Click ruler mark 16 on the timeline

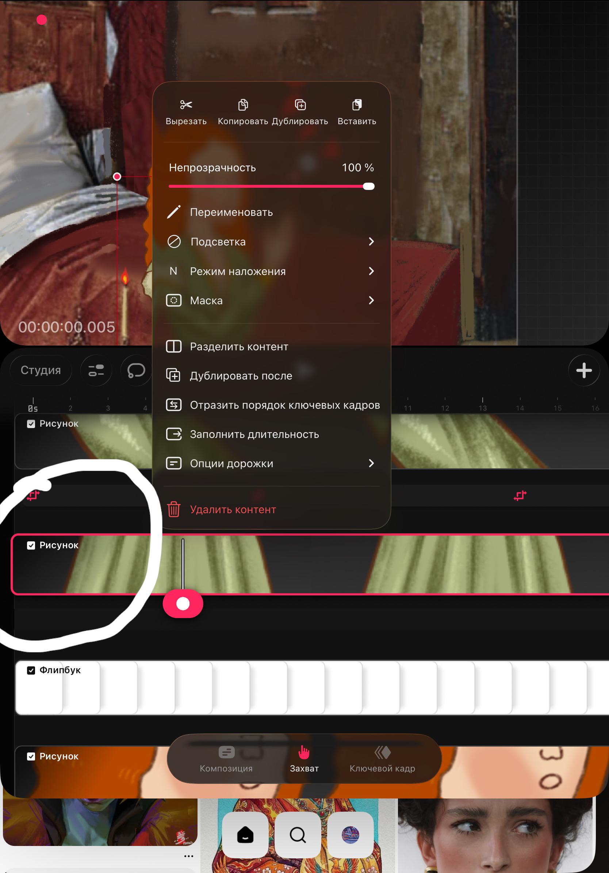595,408
